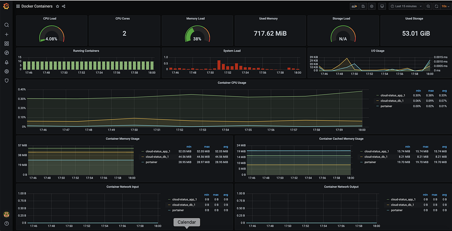Cycle view mode with monitor icon
Screen dimensions: 452x231
(382, 6)
